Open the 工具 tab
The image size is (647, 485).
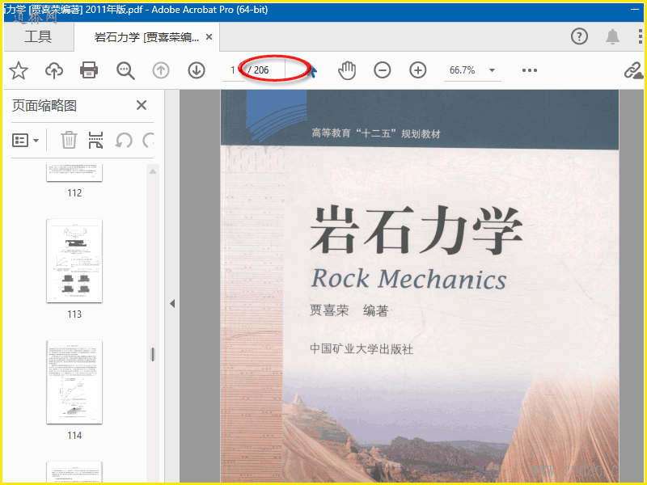[x=38, y=37]
